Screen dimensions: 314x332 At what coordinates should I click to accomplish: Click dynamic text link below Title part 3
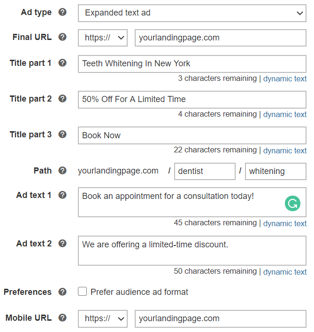(x=284, y=150)
